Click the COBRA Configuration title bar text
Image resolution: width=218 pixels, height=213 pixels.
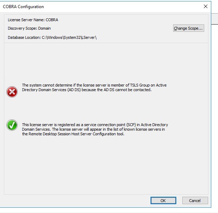(x=23, y=7)
